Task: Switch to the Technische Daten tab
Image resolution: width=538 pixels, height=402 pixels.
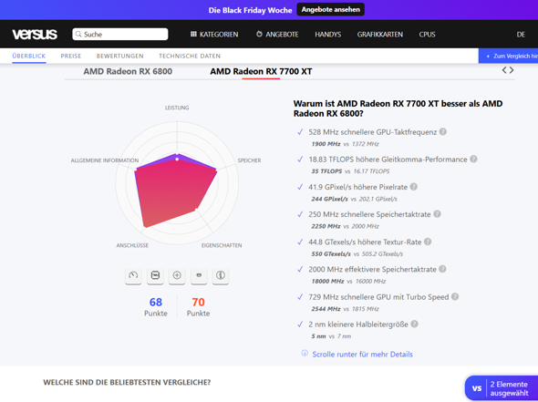Action: tap(190, 56)
